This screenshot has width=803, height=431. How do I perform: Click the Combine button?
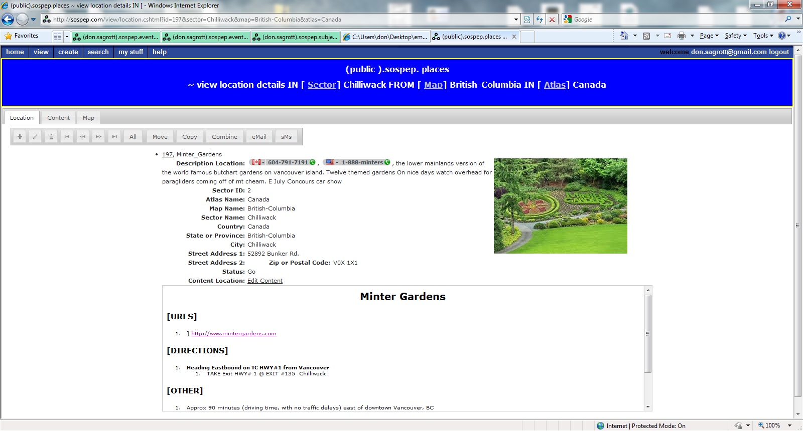224,137
